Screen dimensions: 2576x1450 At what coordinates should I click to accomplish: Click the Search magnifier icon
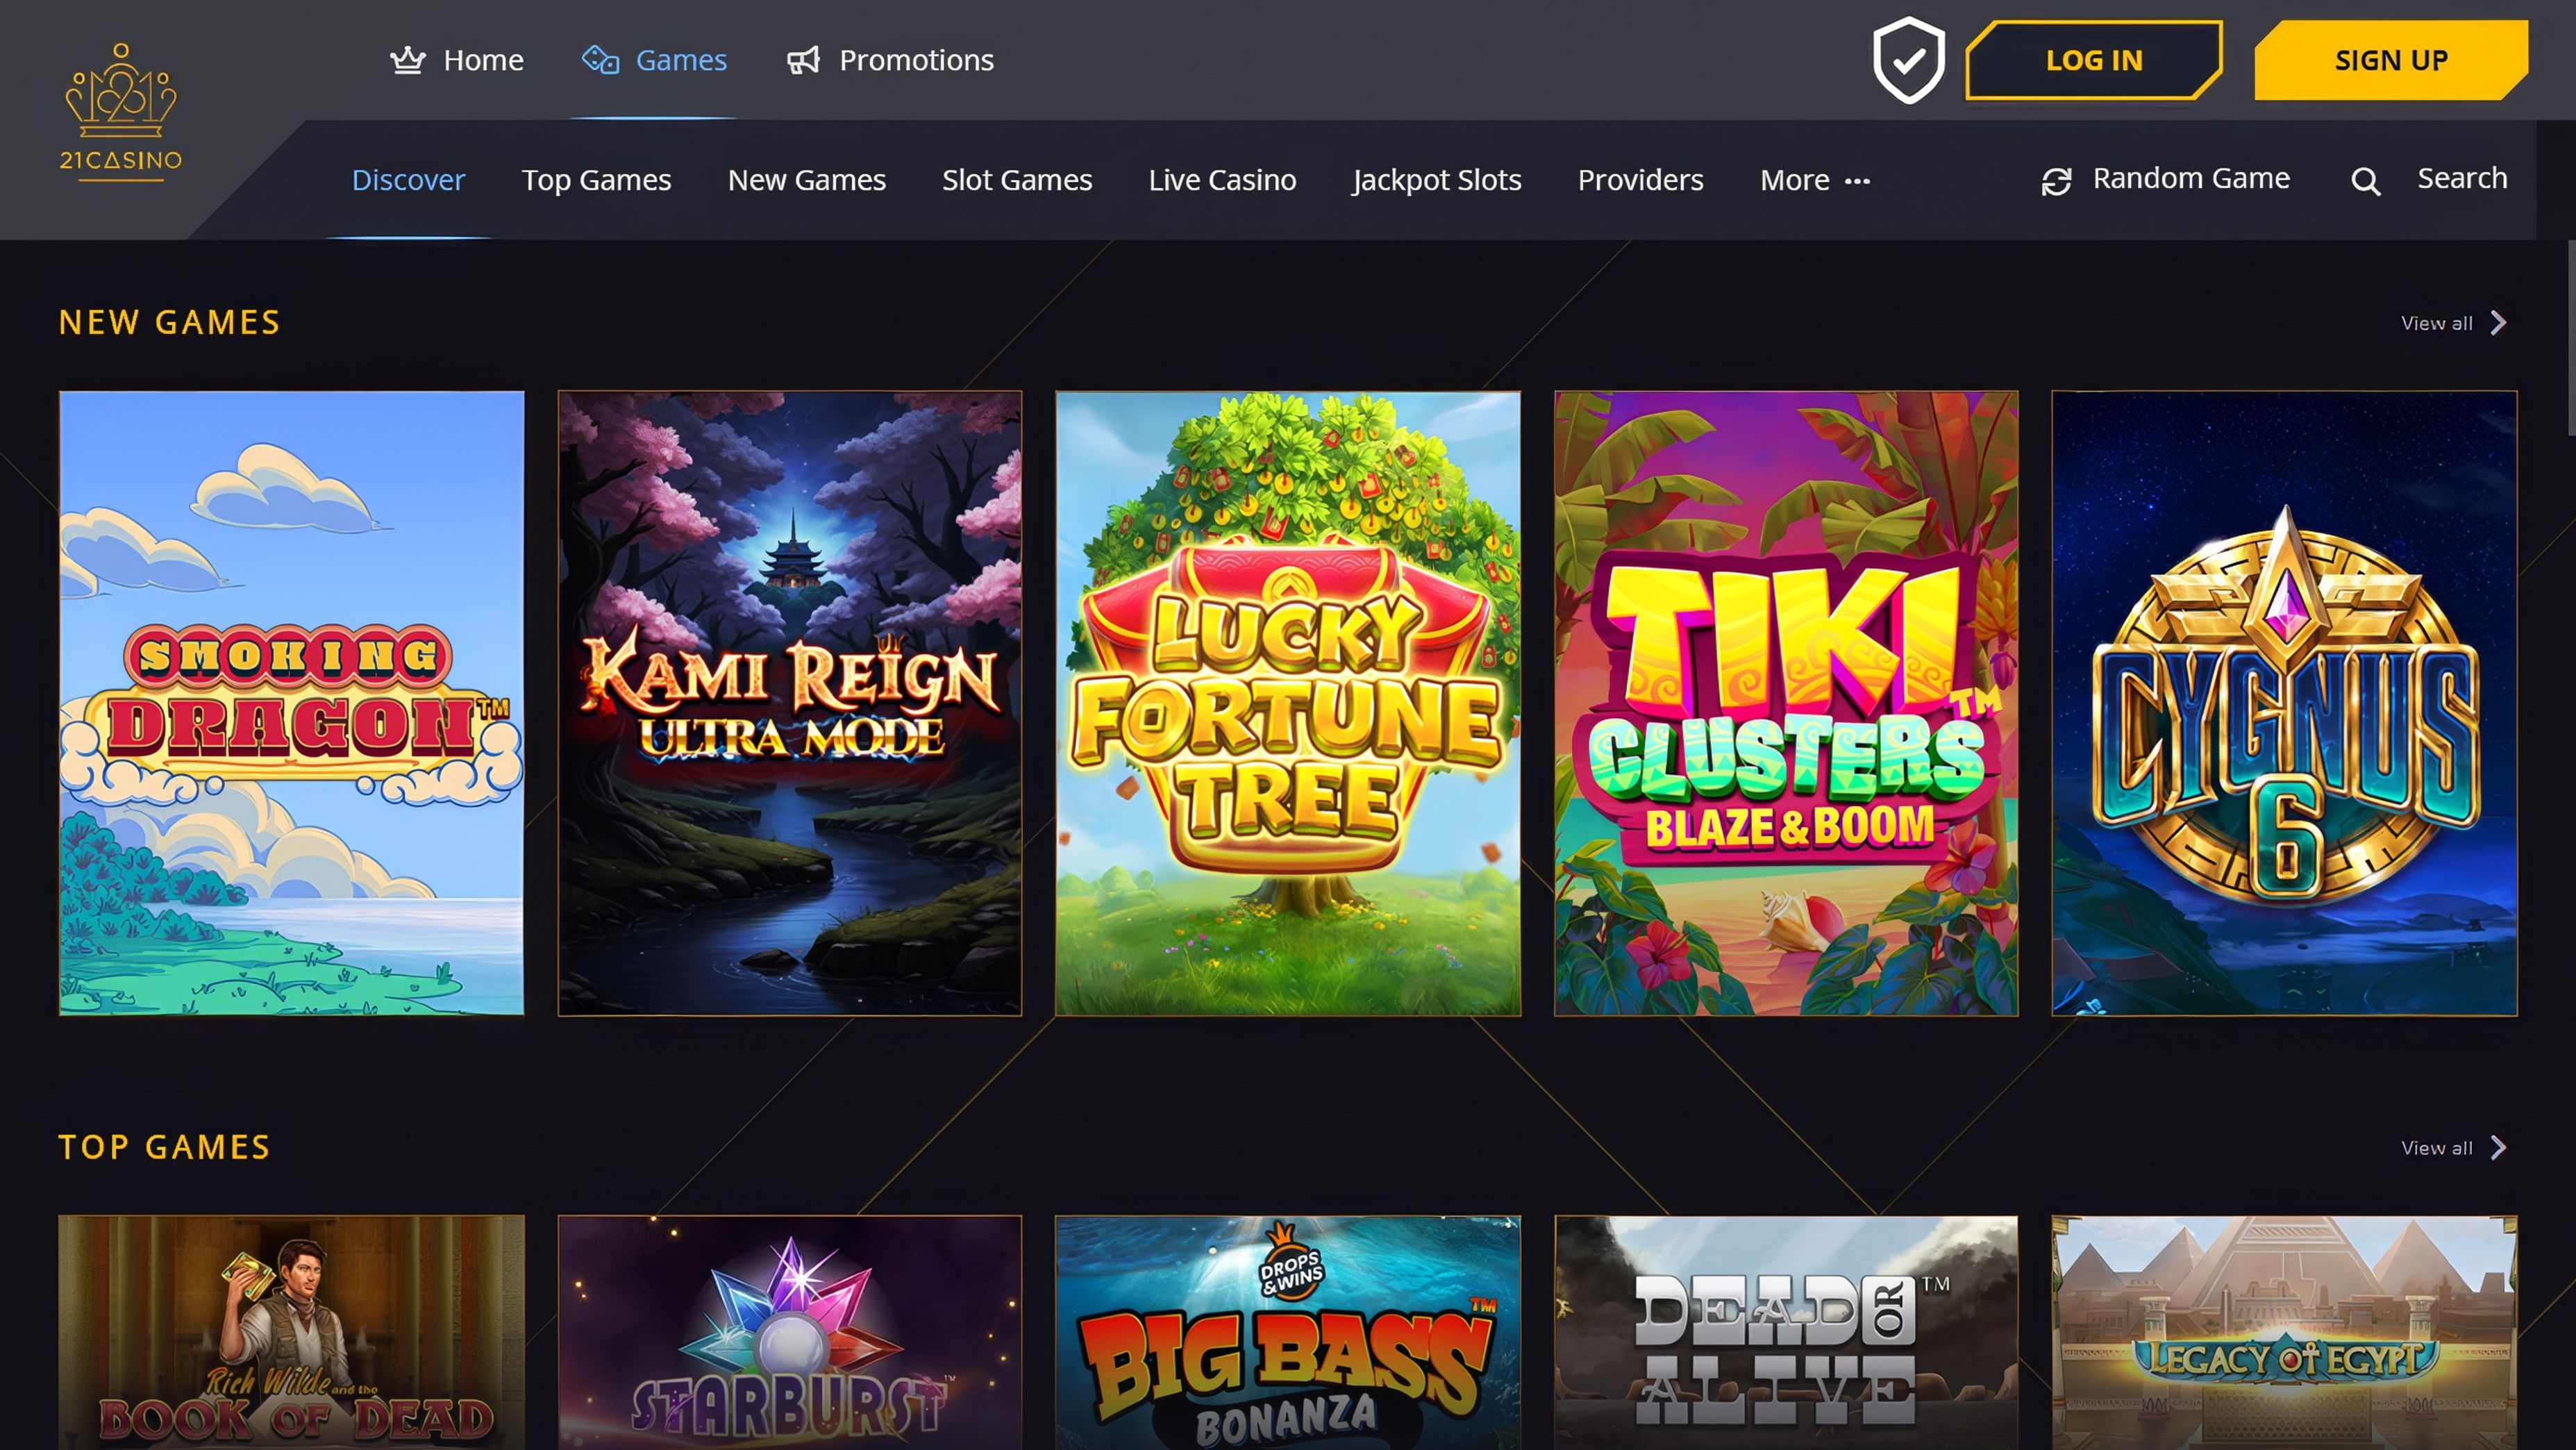coord(2365,181)
